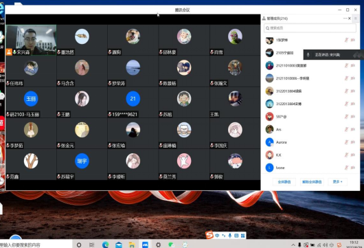Open WeChat icon on the taskbar
This screenshot has width=364, height=248.
pyautogui.click(x=171, y=245)
